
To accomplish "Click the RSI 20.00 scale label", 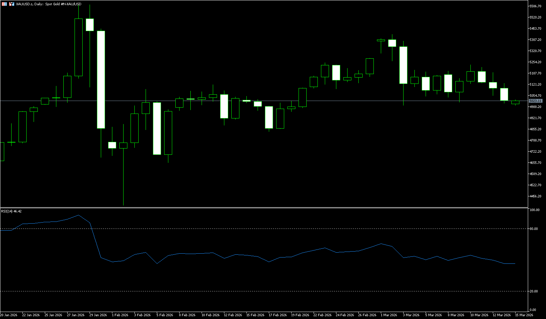I will pos(534,291).
